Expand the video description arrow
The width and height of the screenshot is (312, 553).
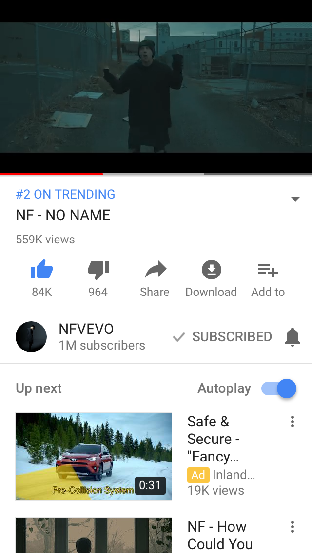coord(295,199)
